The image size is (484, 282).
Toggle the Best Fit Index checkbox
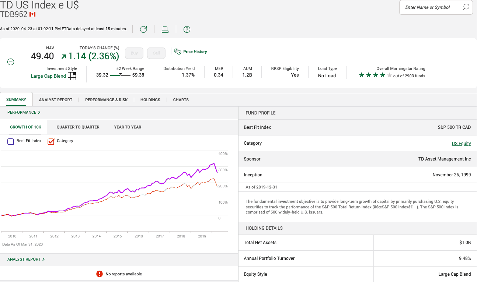(11, 141)
